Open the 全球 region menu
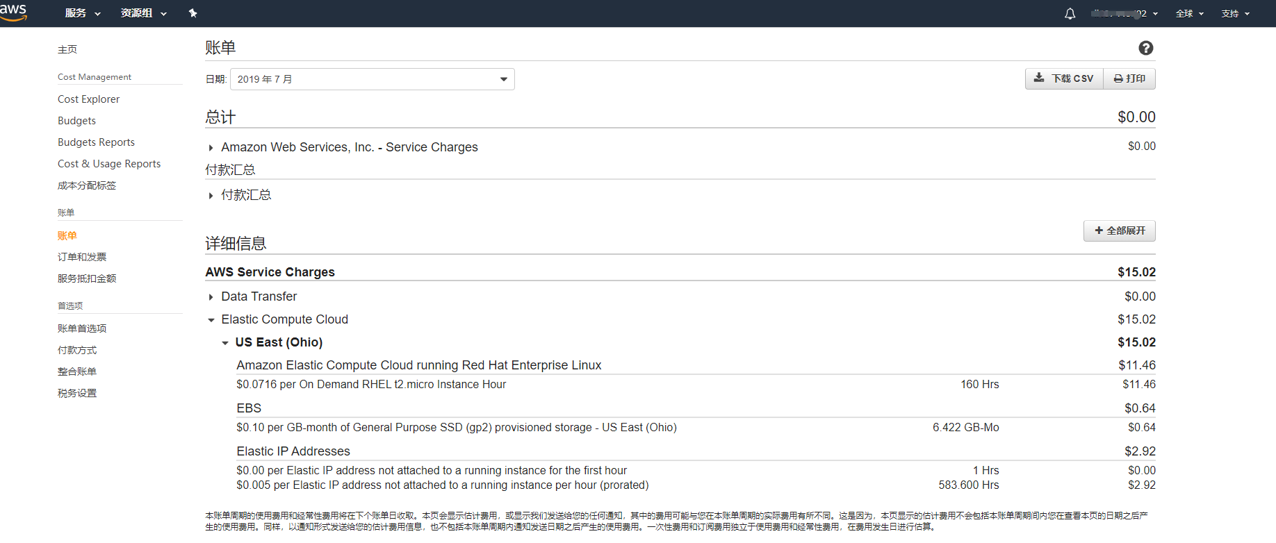 (1189, 13)
